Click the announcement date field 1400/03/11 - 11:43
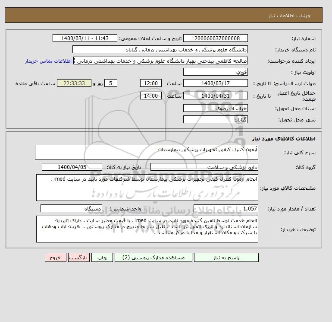Image resolution: width=332 pixels, height=322 pixels. click(x=85, y=38)
